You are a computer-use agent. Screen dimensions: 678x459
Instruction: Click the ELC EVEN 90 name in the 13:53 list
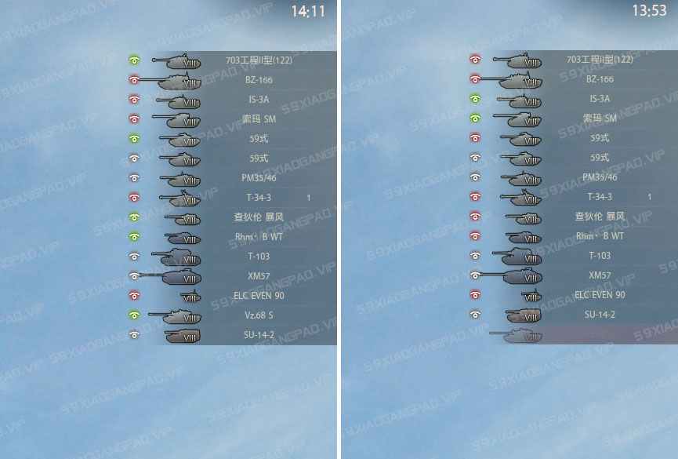click(600, 295)
